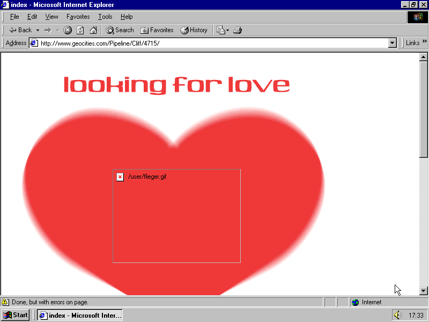Expand the Back button history dropdown
The width and height of the screenshot is (429, 322).
coord(38,30)
